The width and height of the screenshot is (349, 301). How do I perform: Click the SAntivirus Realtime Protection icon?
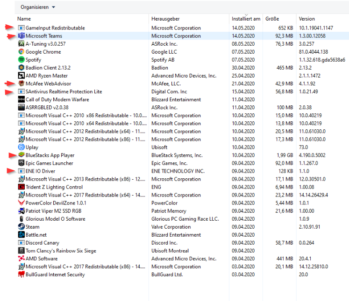coord(21,91)
